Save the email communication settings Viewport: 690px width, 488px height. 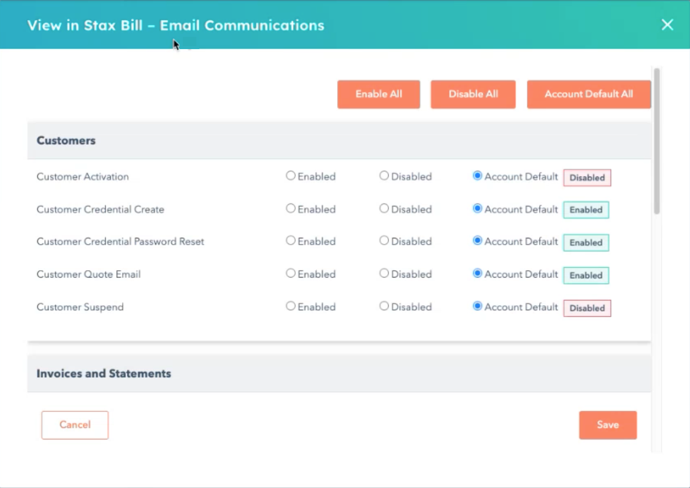pos(608,425)
